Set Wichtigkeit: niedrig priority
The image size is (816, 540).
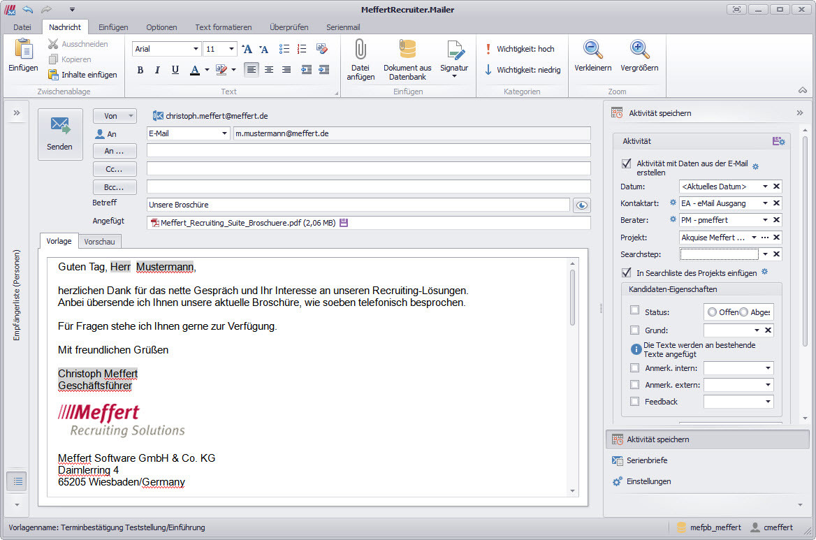tap(523, 70)
